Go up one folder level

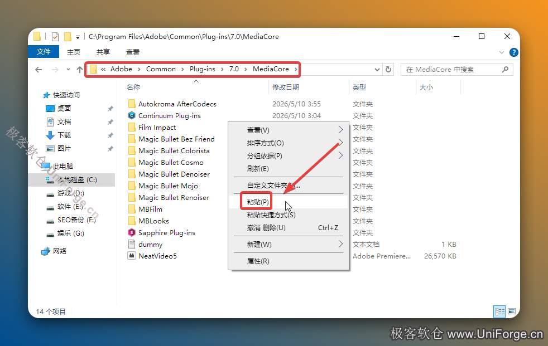(80, 70)
